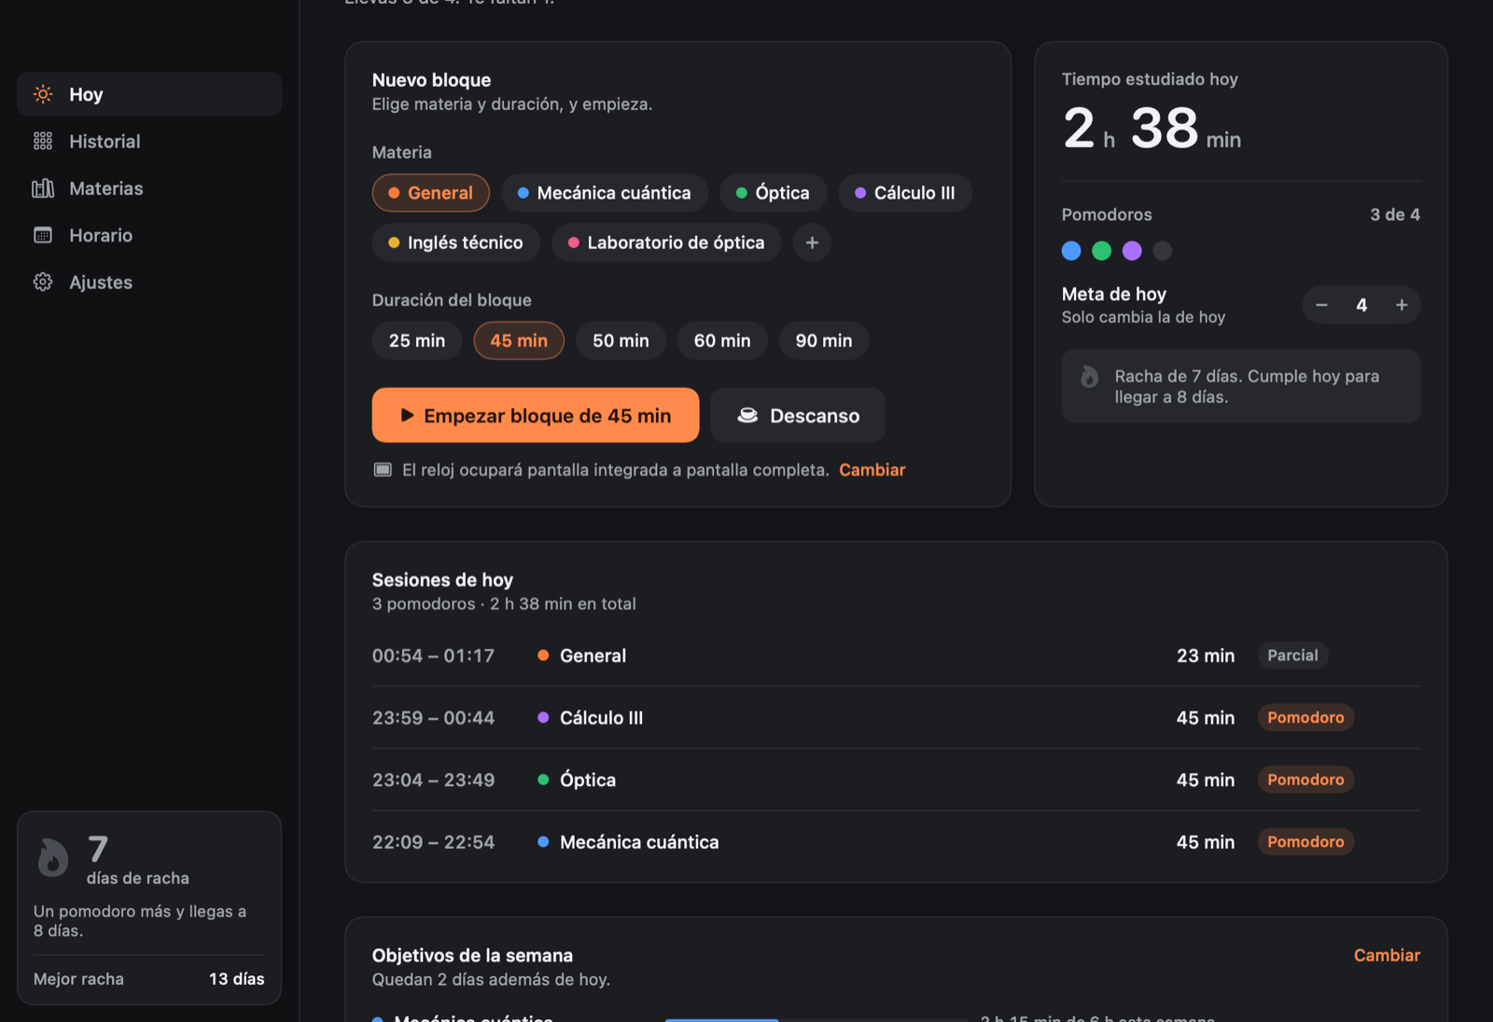Add a new materia with plus chip
Viewport: 1493px width, 1022px height.
click(812, 242)
